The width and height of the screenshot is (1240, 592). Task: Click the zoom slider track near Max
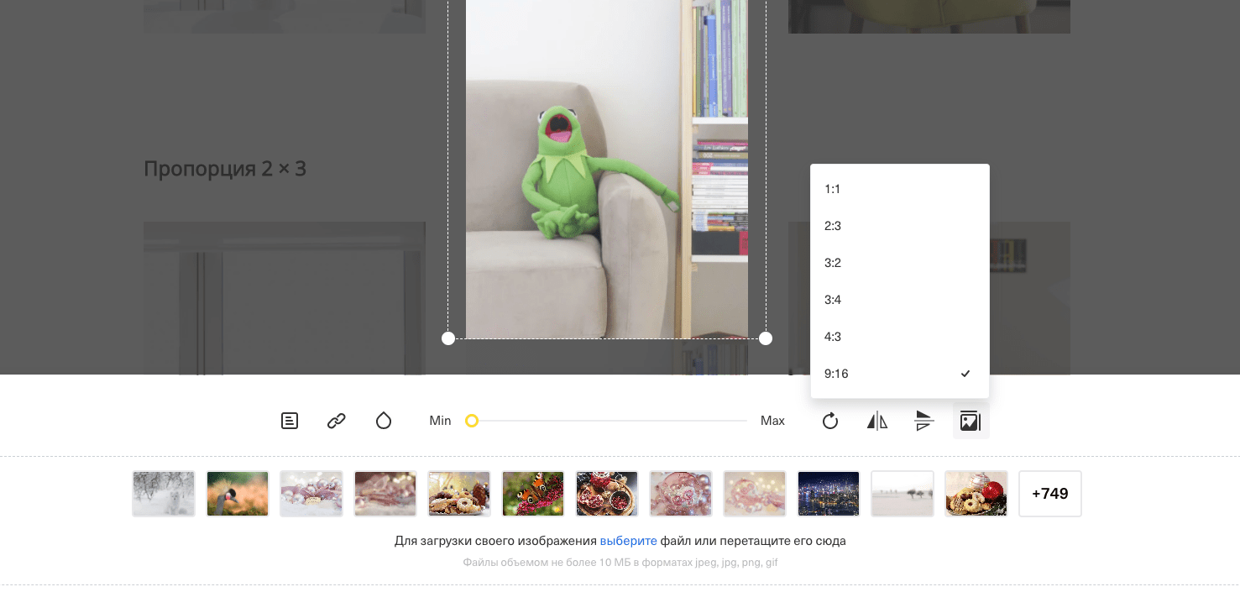[739, 421]
